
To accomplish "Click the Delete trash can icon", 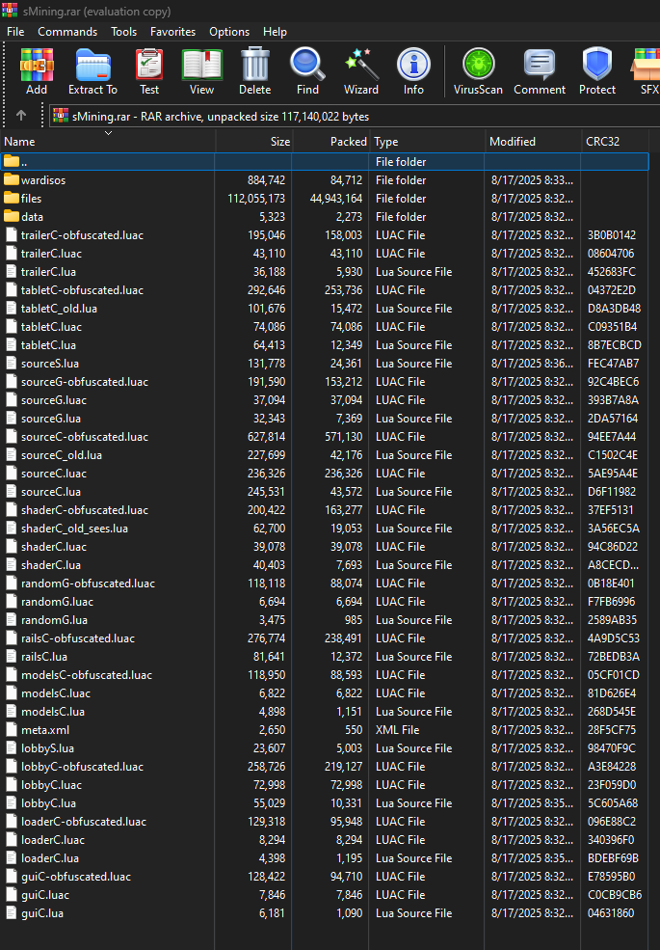I will (255, 65).
